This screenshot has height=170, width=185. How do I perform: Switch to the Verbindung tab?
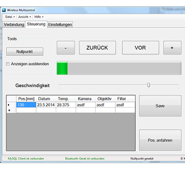(x=14, y=25)
